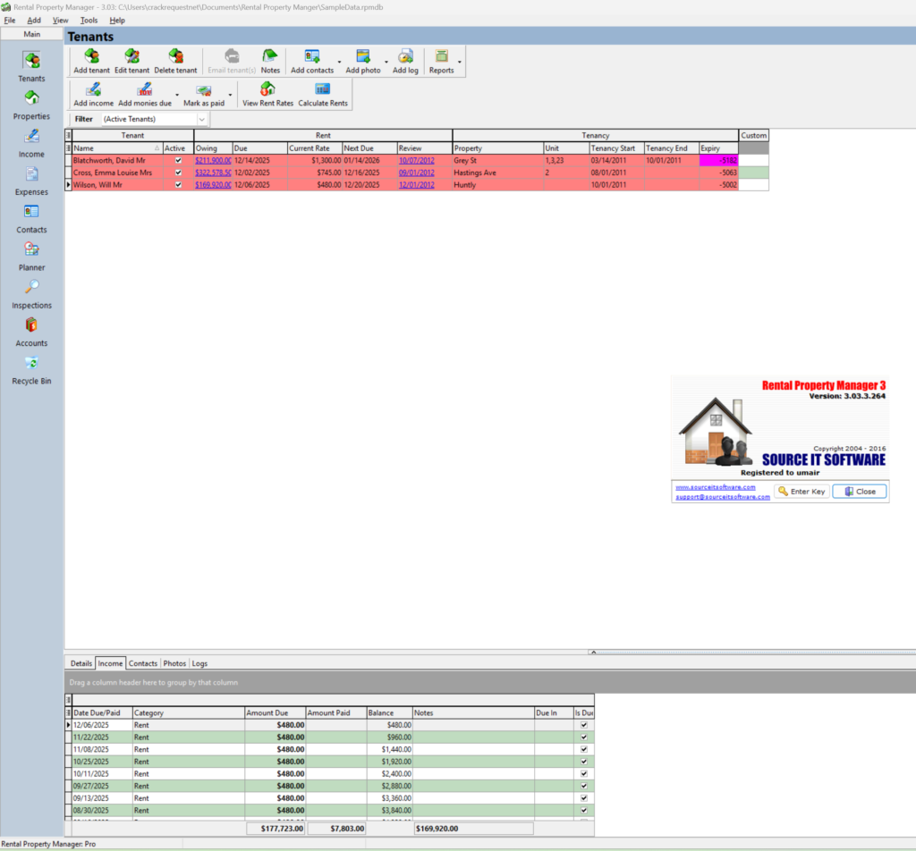
Task: Open the Tenants section in sidebar
Action: tap(31, 66)
